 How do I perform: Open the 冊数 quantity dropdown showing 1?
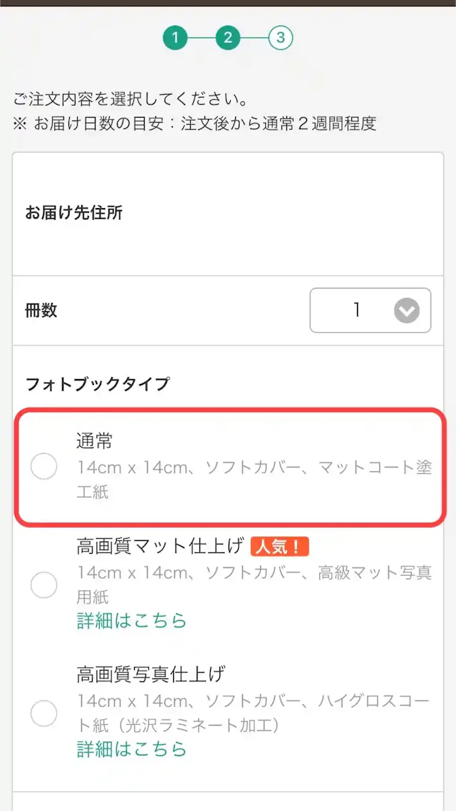(370, 311)
